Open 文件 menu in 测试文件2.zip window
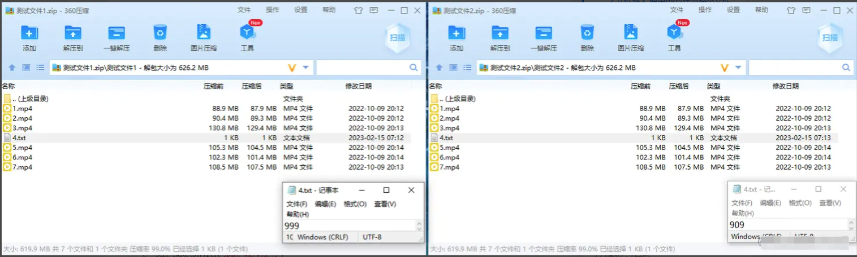The height and width of the screenshot is (257, 857). tap(677, 10)
